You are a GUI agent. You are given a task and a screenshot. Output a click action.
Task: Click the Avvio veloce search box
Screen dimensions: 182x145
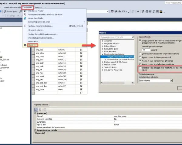point(174,3)
